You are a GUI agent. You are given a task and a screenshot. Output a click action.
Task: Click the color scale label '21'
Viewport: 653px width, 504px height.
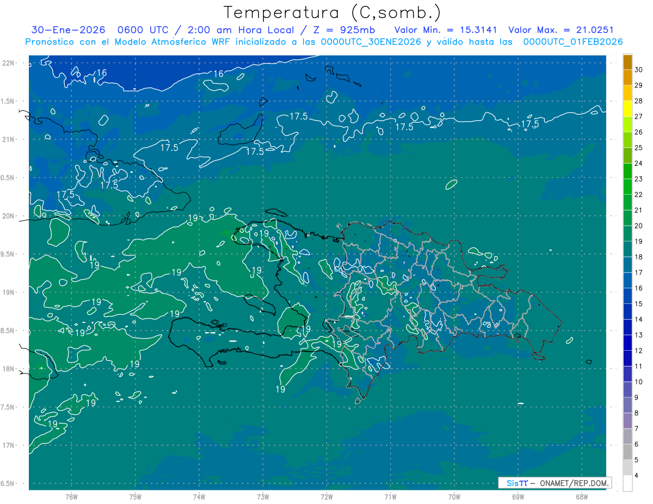pos(639,210)
